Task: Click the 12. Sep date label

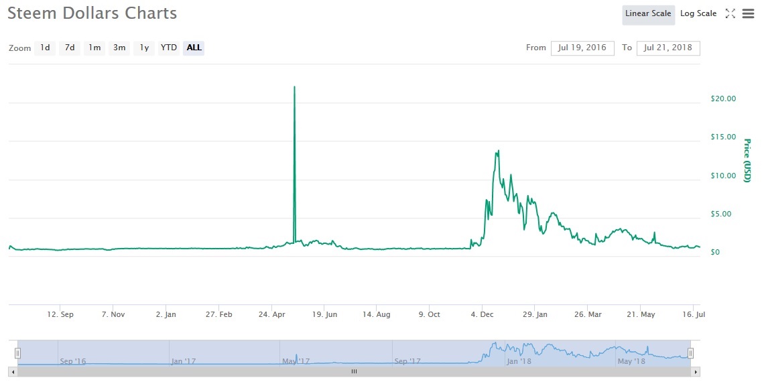Action: point(60,314)
